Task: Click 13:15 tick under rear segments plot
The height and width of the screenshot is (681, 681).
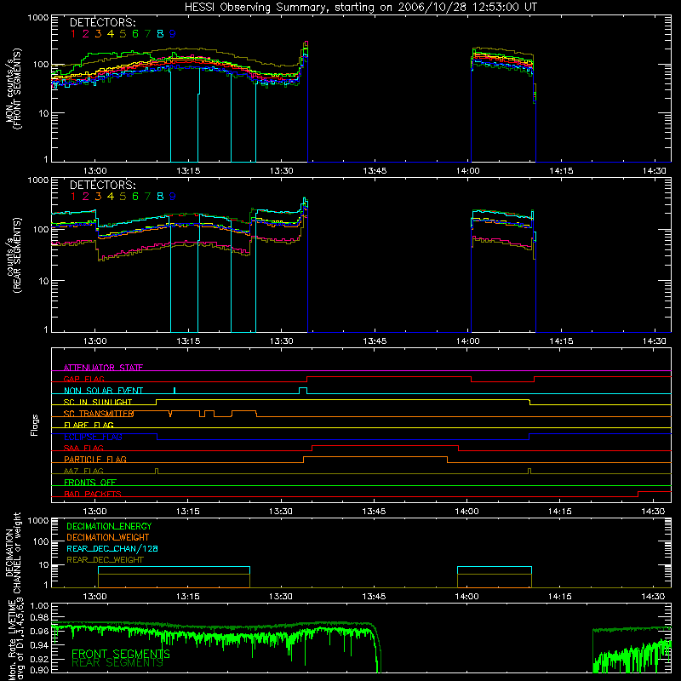Action: pos(188,341)
